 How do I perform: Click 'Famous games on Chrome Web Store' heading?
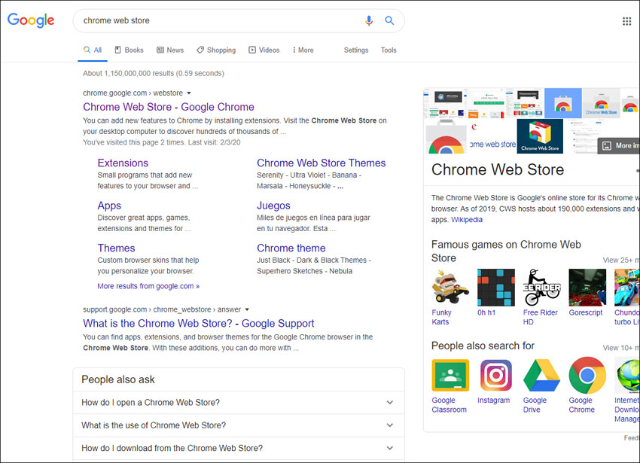[x=506, y=251]
